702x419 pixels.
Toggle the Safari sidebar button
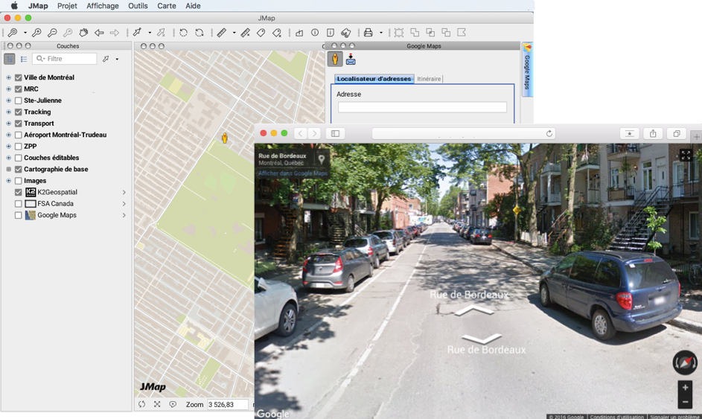pyautogui.click(x=335, y=133)
